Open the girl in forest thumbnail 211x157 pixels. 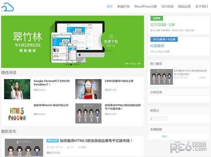click(x=17, y=89)
